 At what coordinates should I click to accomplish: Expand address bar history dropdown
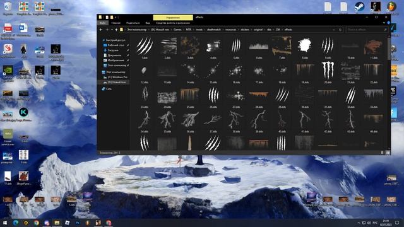[334, 30]
